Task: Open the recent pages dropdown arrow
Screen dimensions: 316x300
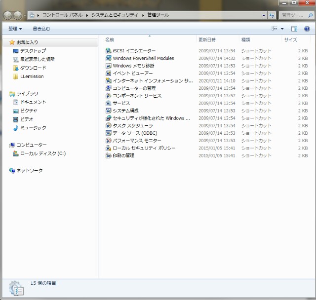Action: 25,15
